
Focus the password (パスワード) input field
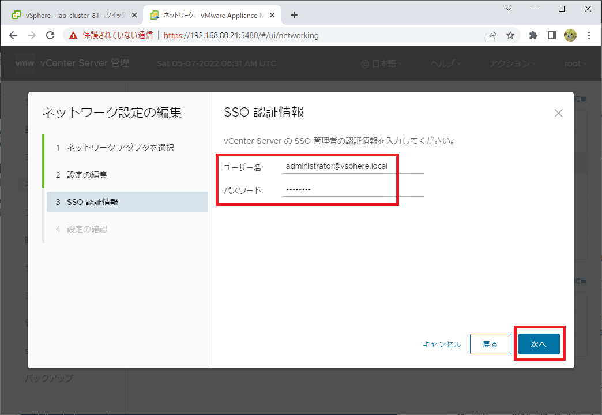pos(353,189)
